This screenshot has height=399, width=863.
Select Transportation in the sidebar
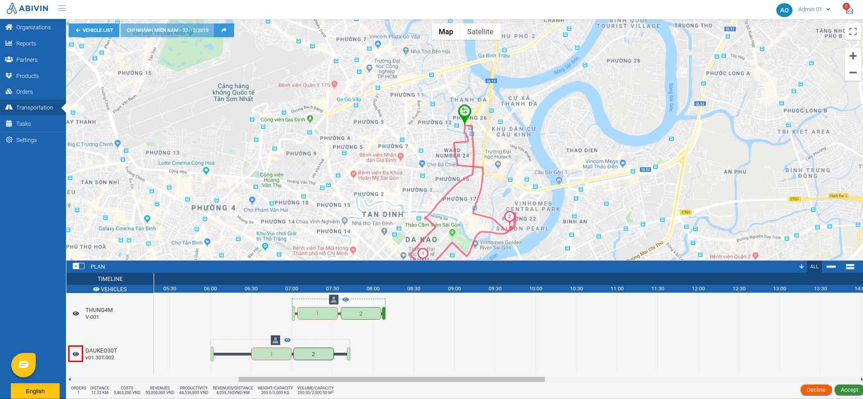[x=33, y=108]
